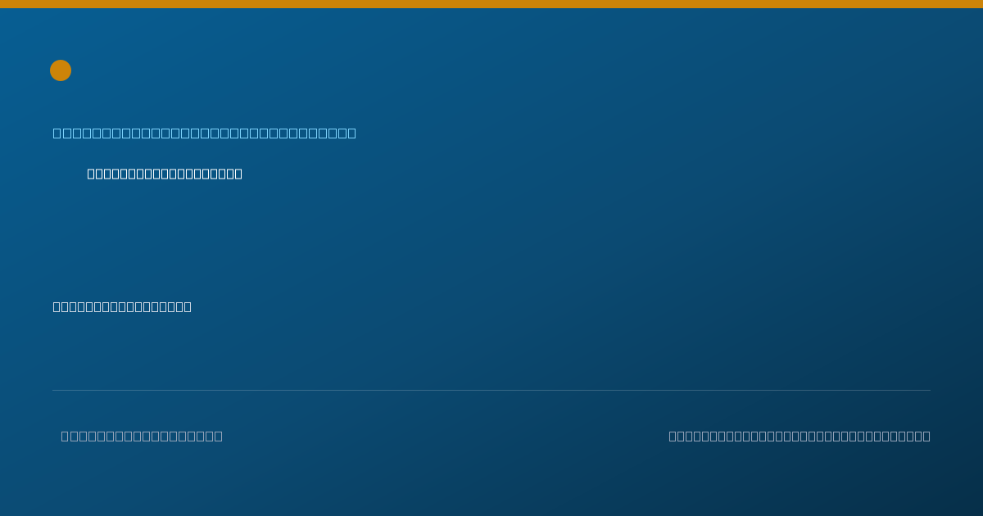Viewport: 983px width, 516px height.
Task: Click the indented white text line
Action: click(165, 174)
